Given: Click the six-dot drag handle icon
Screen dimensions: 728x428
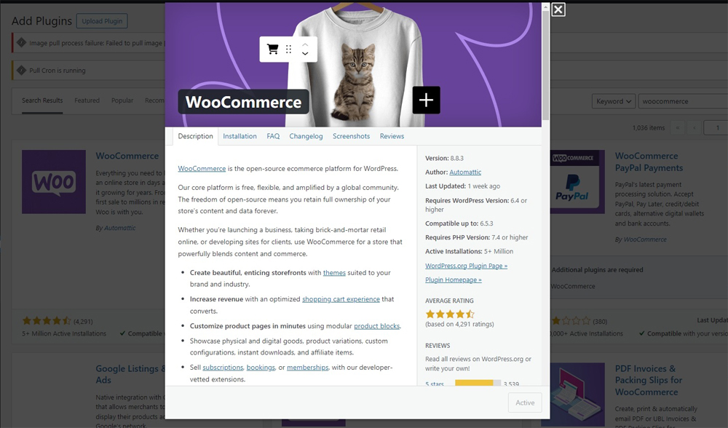Looking at the screenshot, I should point(288,49).
